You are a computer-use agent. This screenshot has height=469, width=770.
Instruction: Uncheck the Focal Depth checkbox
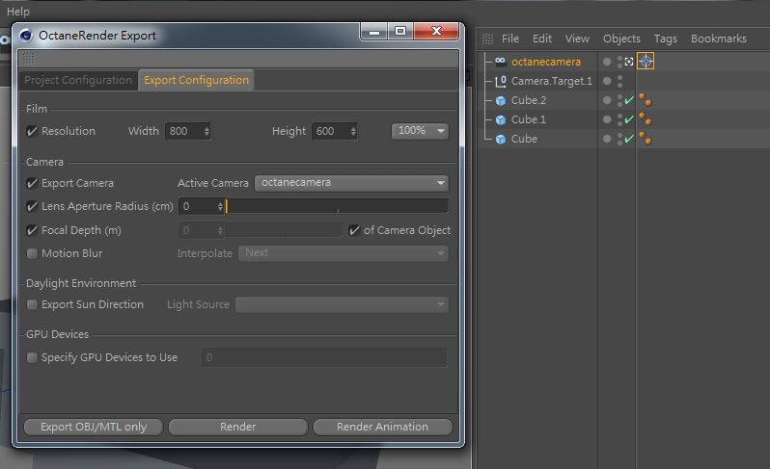32,230
